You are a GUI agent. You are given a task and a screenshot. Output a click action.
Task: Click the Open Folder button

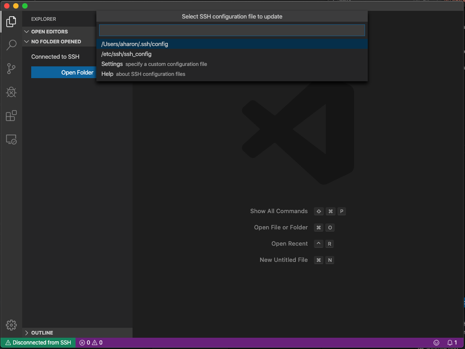[x=64, y=73]
